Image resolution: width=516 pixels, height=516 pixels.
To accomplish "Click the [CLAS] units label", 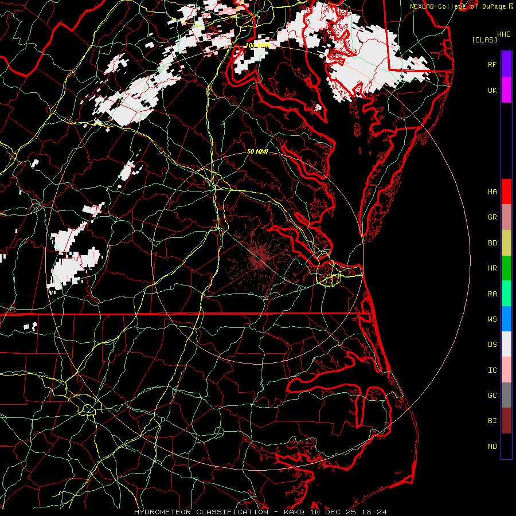I will coord(484,40).
